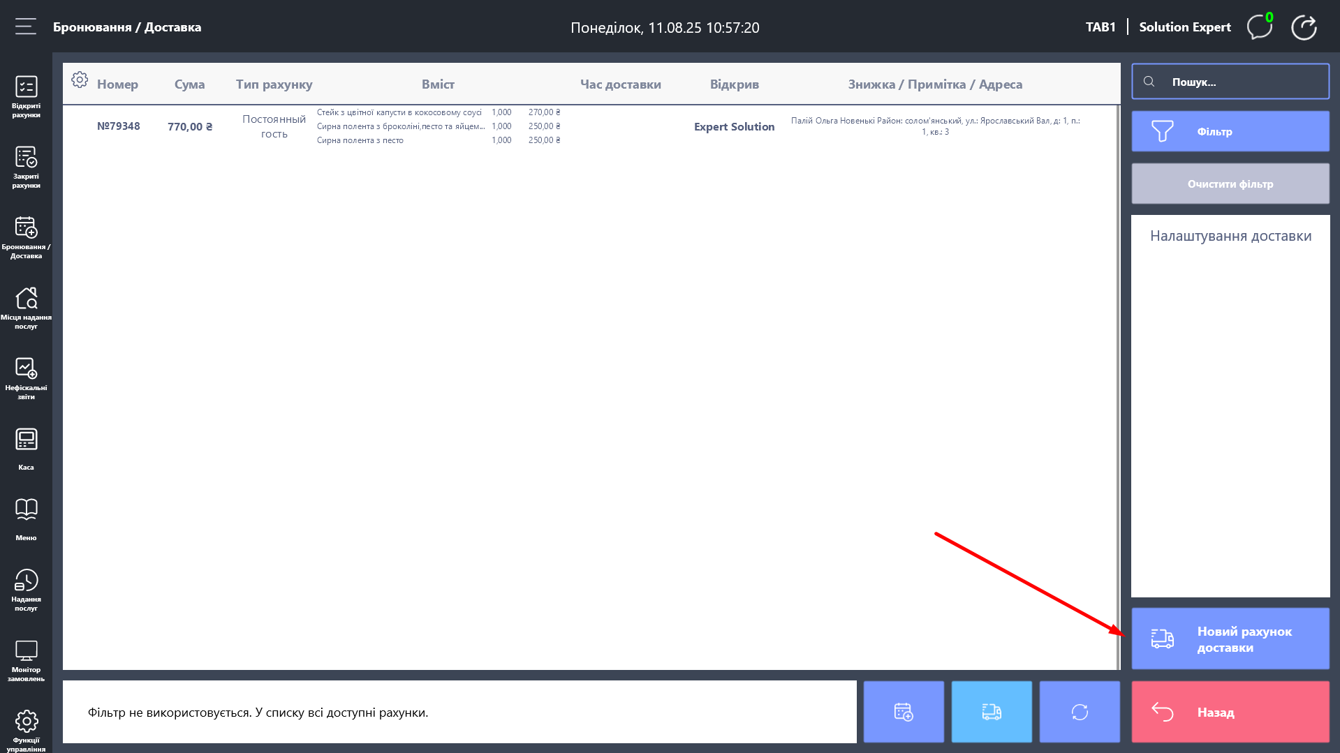
Task: Click the logout arrow icon top right
Action: pyautogui.click(x=1304, y=27)
